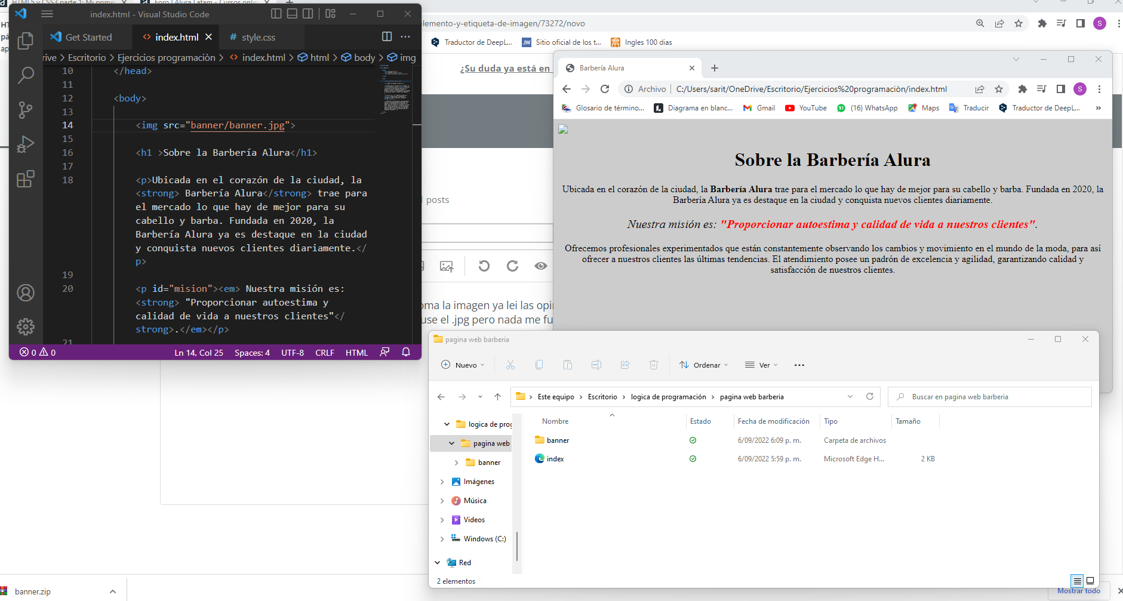
Task: Open the (16) WhatsApp bookmark
Action: pyautogui.click(x=867, y=108)
